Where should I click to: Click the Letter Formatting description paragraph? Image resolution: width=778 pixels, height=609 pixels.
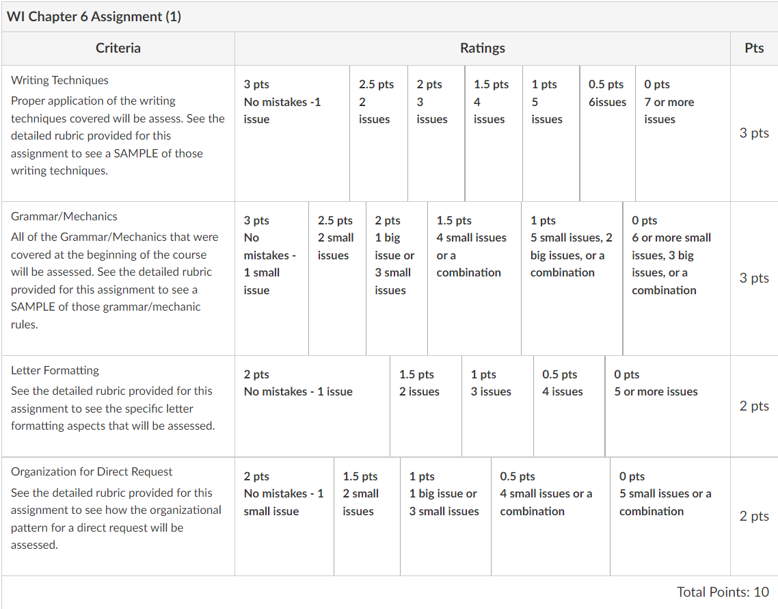(113, 409)
